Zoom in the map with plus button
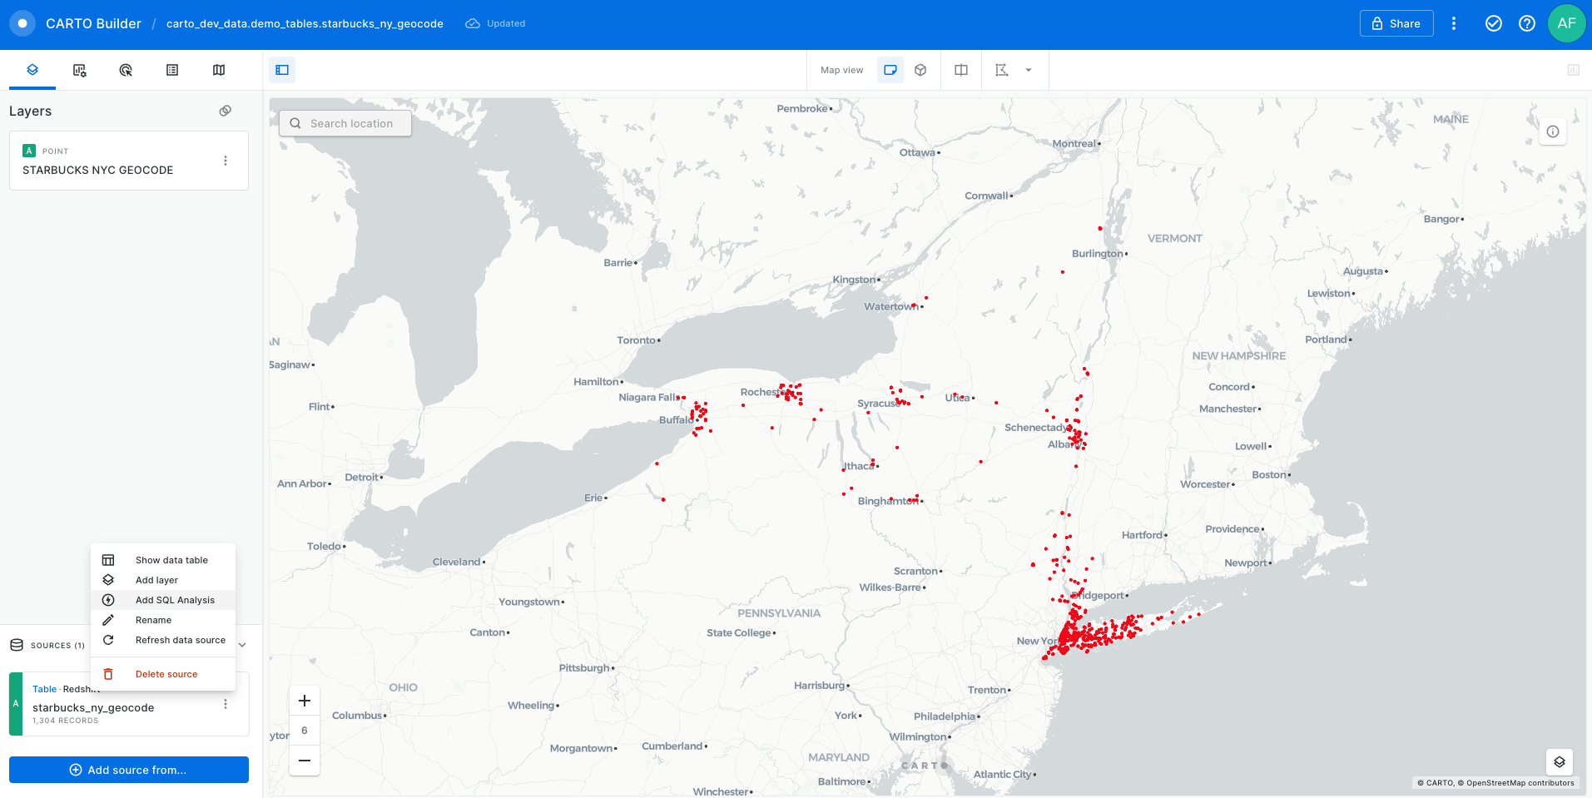 (x=305, y=701)
